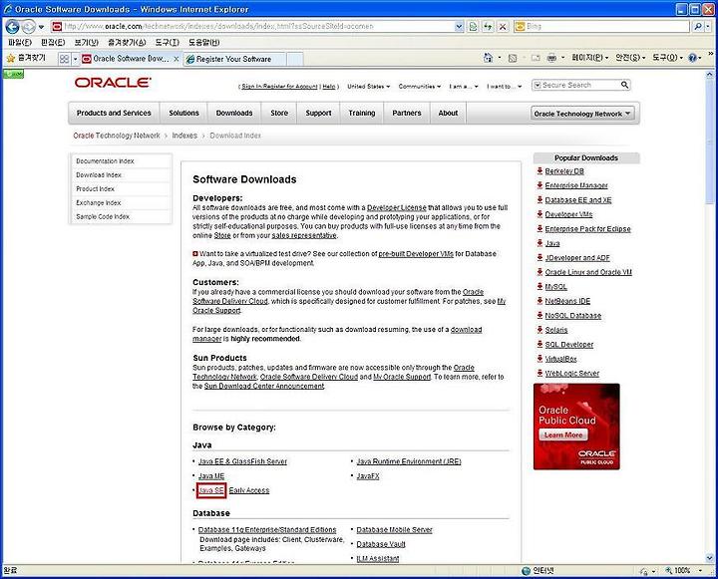Open the 보기(V) menu

pyautogui.click(x=87, y=43)
